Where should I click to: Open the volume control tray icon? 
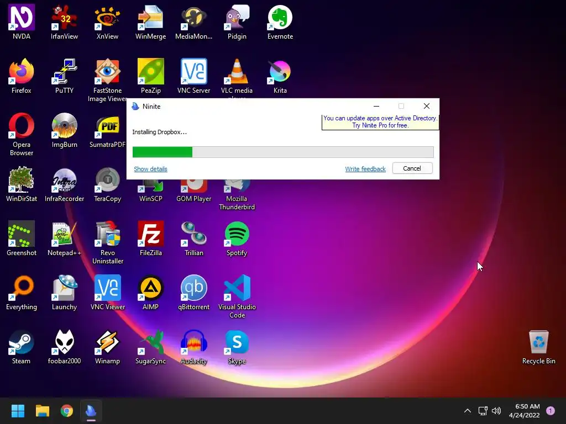[497, 411]
